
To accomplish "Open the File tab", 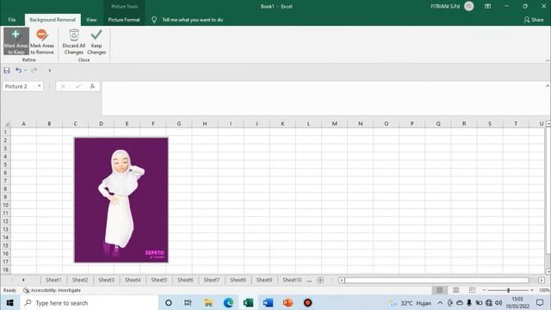I will click(12, 20).
